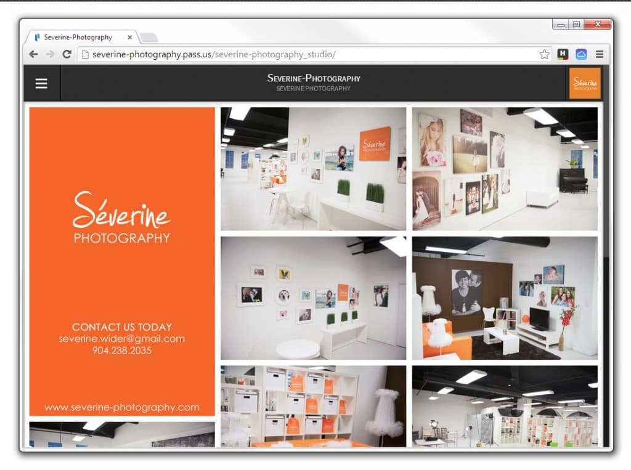The height and width of the screenshot is (470, 631).
Task: Go back to the previous page
Action: click(34, 54)
